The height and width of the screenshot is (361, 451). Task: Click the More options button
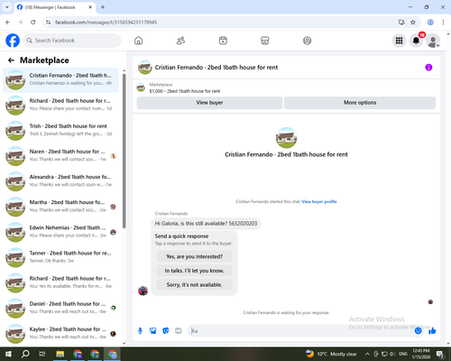360,103
